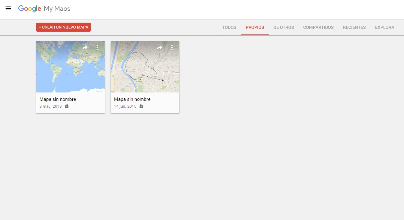Click lock icon on 14 jun. 2015 map
404x220 pixels.
coord(141,106)
